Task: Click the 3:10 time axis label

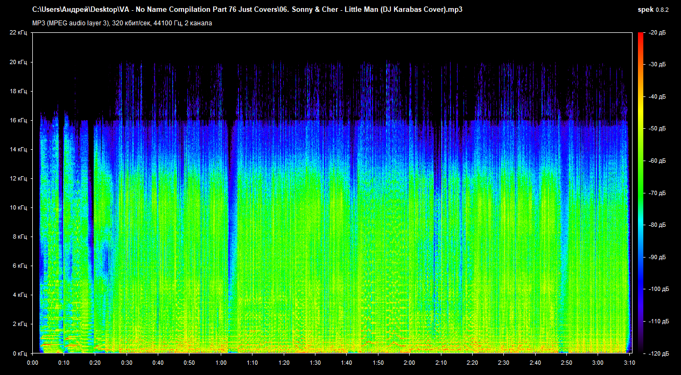Action: click(629, 363)
